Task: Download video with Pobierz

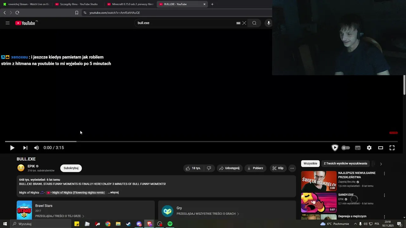Action: pos(256,168)
